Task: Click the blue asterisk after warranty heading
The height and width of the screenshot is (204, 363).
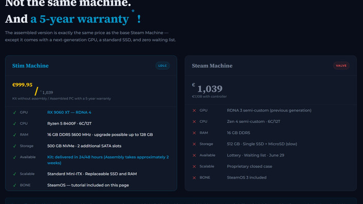Action: pos(133,11)
